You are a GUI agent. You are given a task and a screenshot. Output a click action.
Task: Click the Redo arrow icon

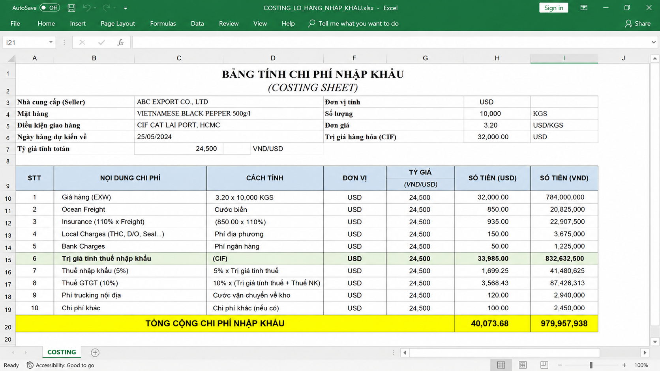106,8
